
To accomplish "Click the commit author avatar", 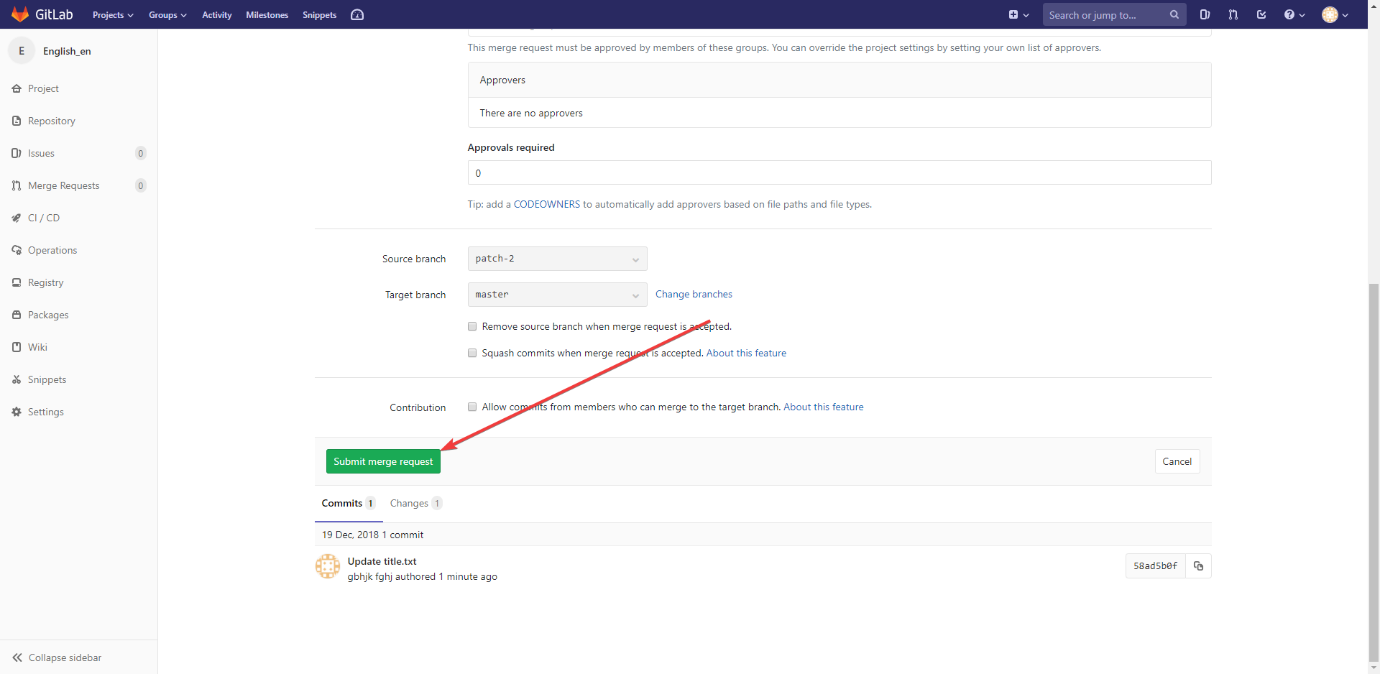I will [328, 566].
